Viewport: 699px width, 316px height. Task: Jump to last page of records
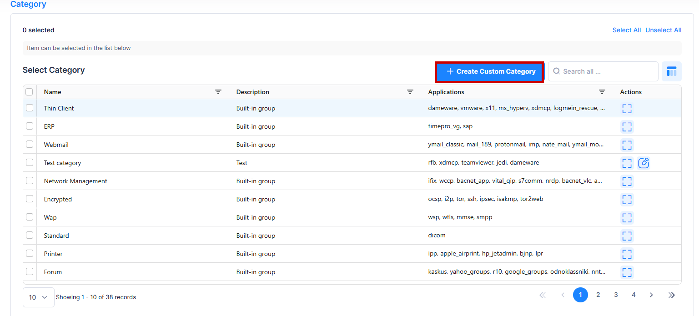click(x=672, y=295)
